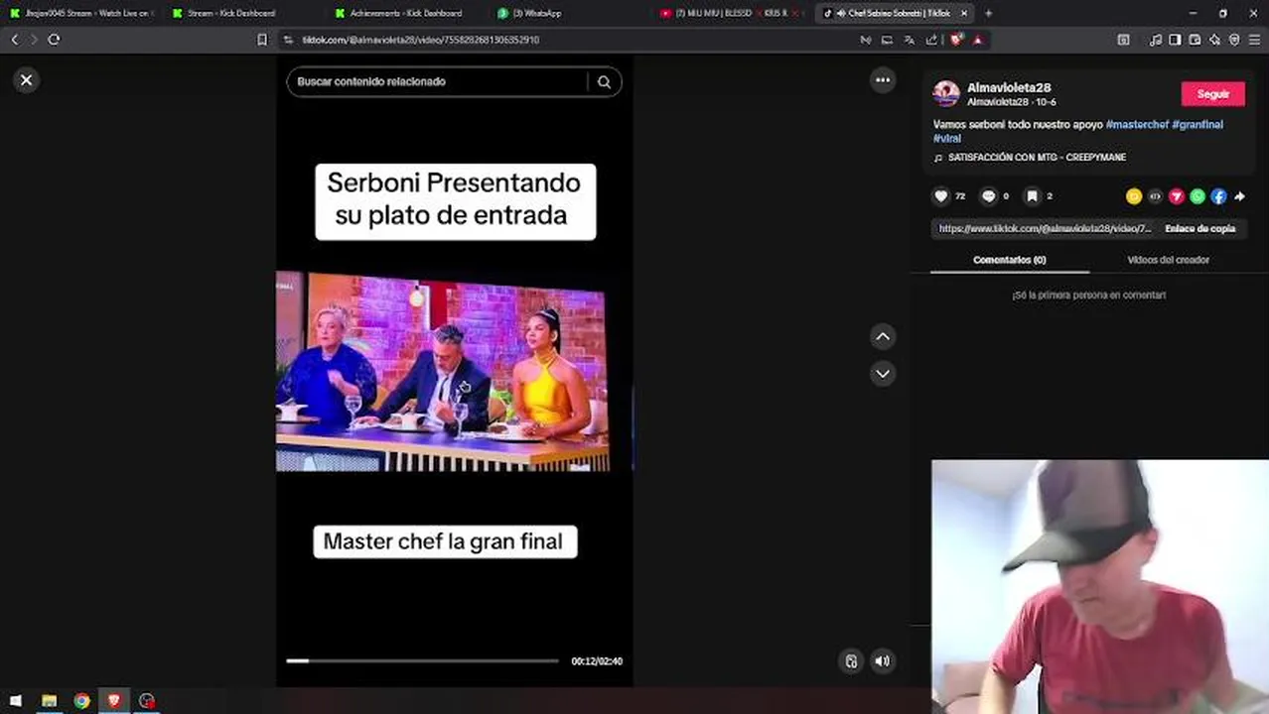Open the Brave VPN shield icon
Screen dimensions: 1269x714
[x=1234, y=40]
